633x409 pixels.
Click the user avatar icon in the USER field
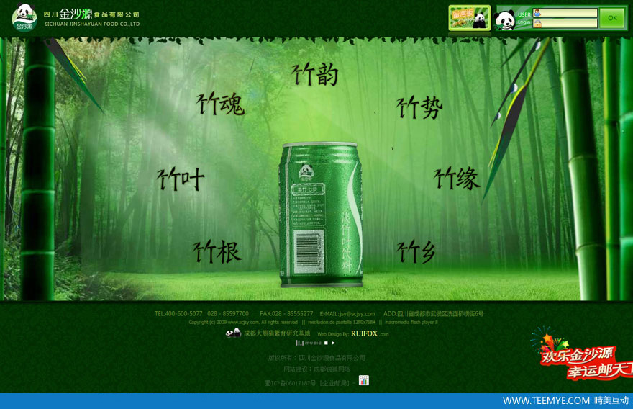click(537, 13)
